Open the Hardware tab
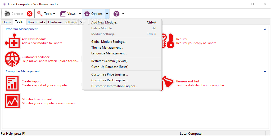Image resolution: width=271 pixels, height=136 pixels. 55,22
